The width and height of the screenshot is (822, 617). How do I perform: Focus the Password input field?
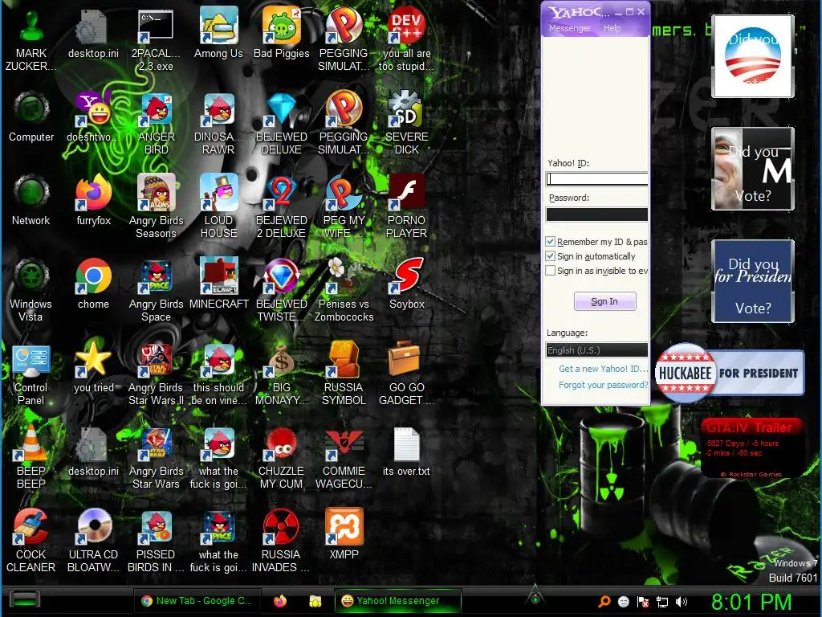coord(596,214)
